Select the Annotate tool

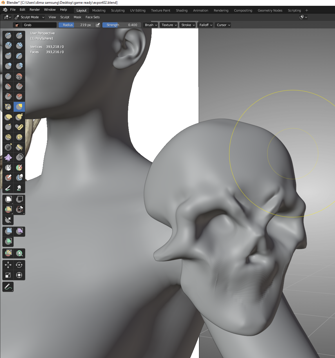tap(8, 287)
